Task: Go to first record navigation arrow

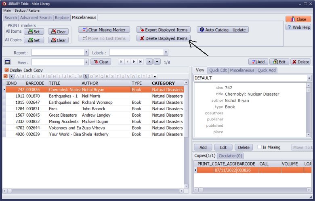Action: [121, 62]
